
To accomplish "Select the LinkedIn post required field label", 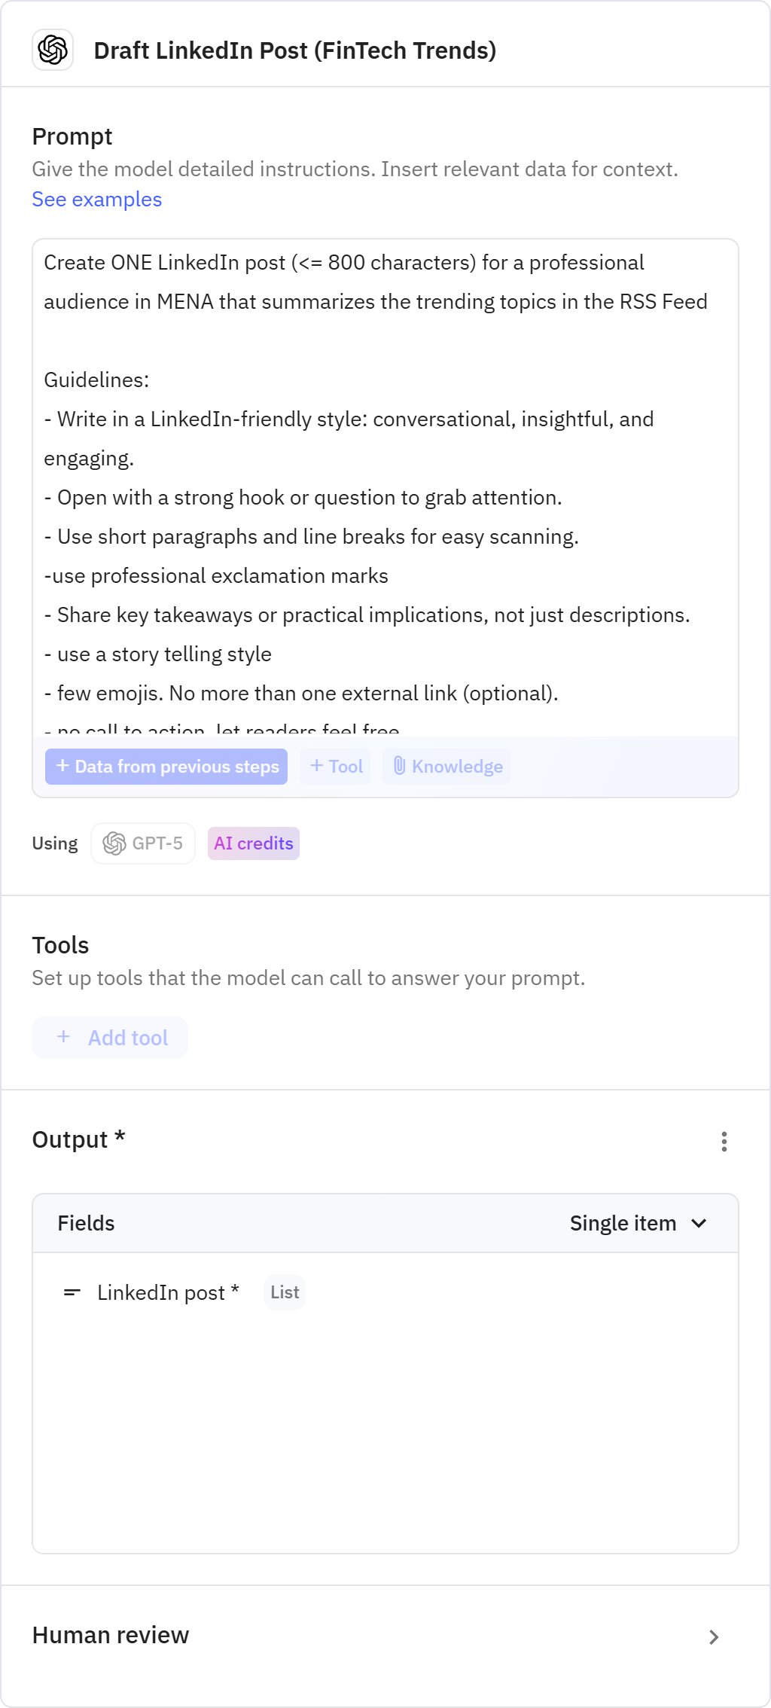I will click(168, 1292).
